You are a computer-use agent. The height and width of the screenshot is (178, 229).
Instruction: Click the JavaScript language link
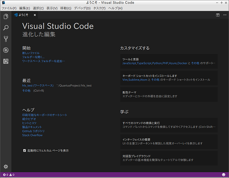tap(129, 63)
